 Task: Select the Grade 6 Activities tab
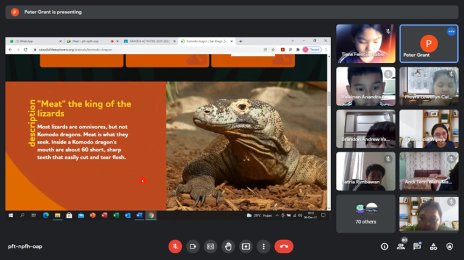tap(146, 41)
